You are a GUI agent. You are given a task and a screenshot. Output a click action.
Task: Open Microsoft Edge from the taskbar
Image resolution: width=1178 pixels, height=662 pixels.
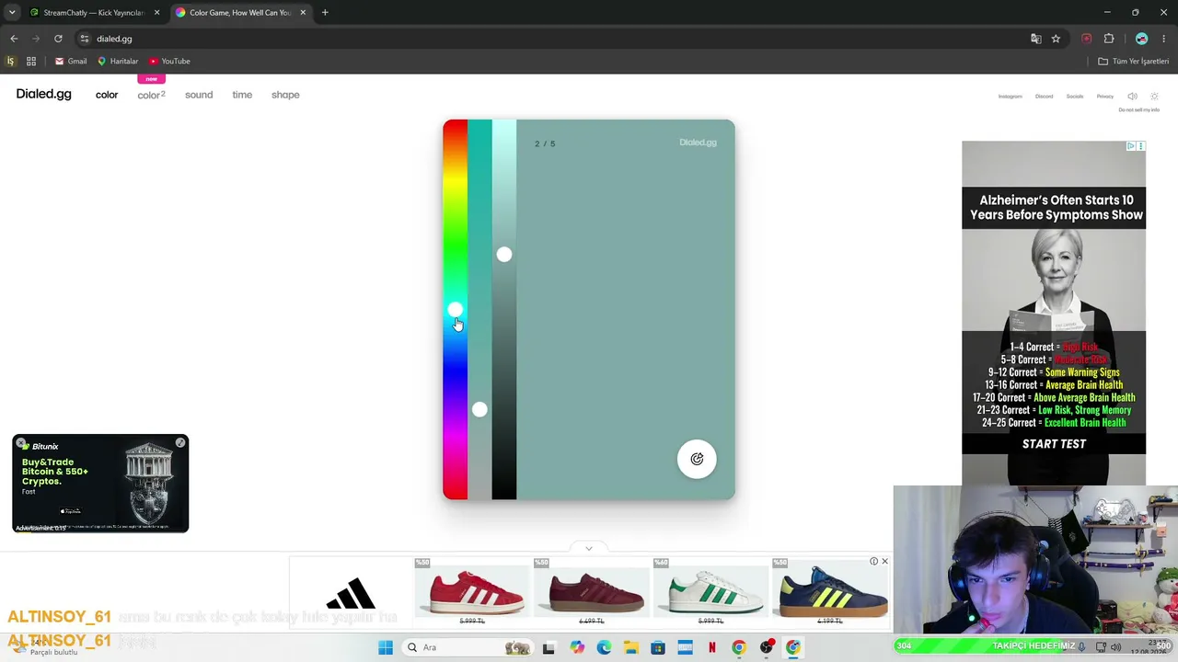(604, 647)
